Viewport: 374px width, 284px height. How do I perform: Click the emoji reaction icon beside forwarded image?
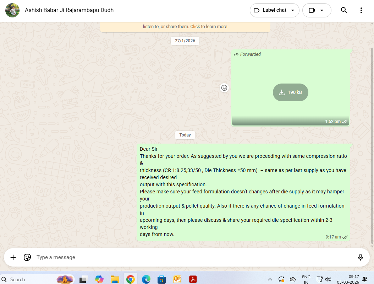(x=224, y=87)
